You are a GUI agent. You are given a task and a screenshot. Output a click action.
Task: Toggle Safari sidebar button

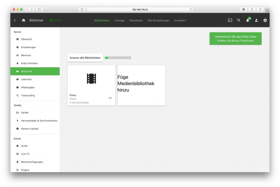[x=39, y=10]
